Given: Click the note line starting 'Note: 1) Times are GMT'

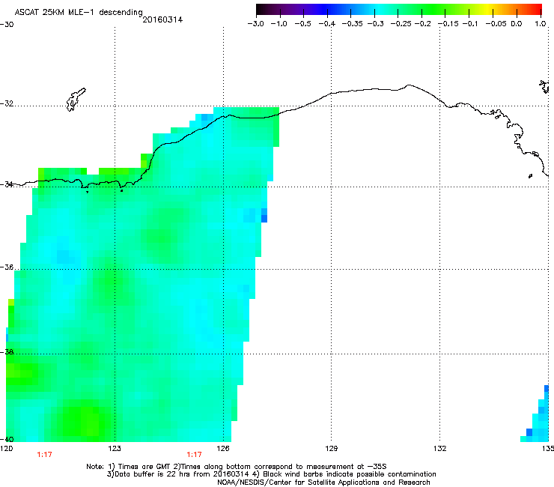Looking at the screenshot, I should point(237,467).
